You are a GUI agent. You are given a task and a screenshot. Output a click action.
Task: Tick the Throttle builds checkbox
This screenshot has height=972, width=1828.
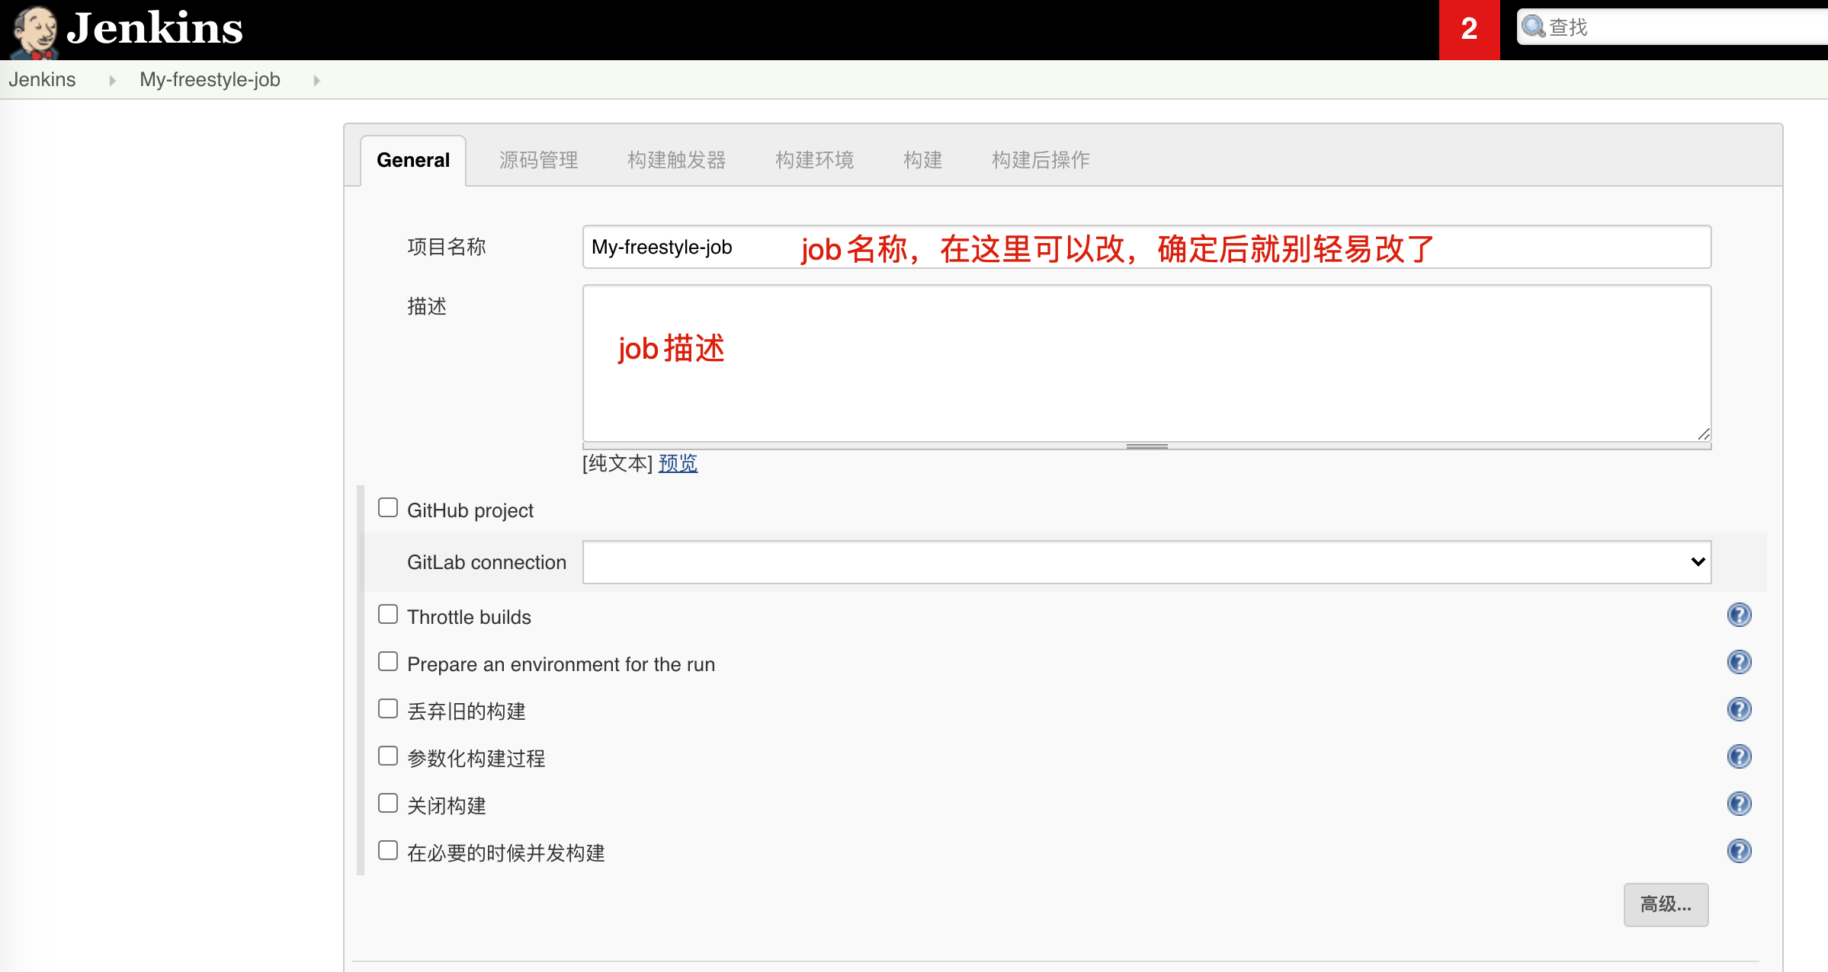tap(388, 614)
